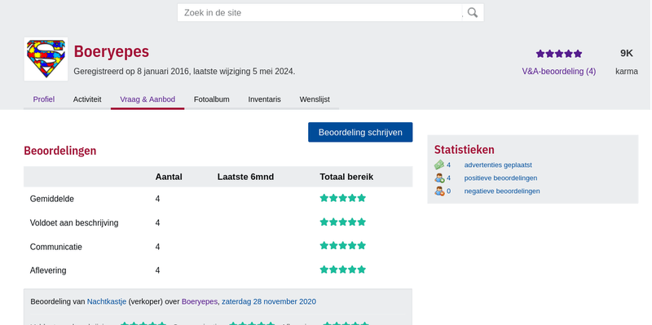Click the Voldoet aan beschrijving row stars
This screenshot has height=325, width=652.
click(x=342, y=222)
